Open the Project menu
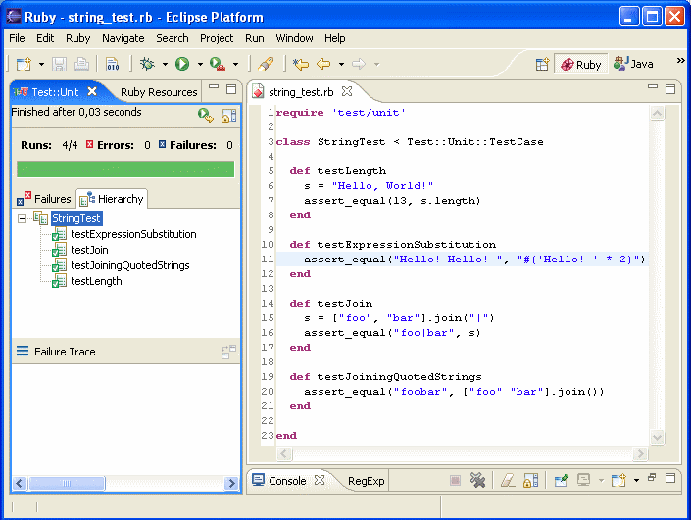691x520 pixels. (217, 38)
